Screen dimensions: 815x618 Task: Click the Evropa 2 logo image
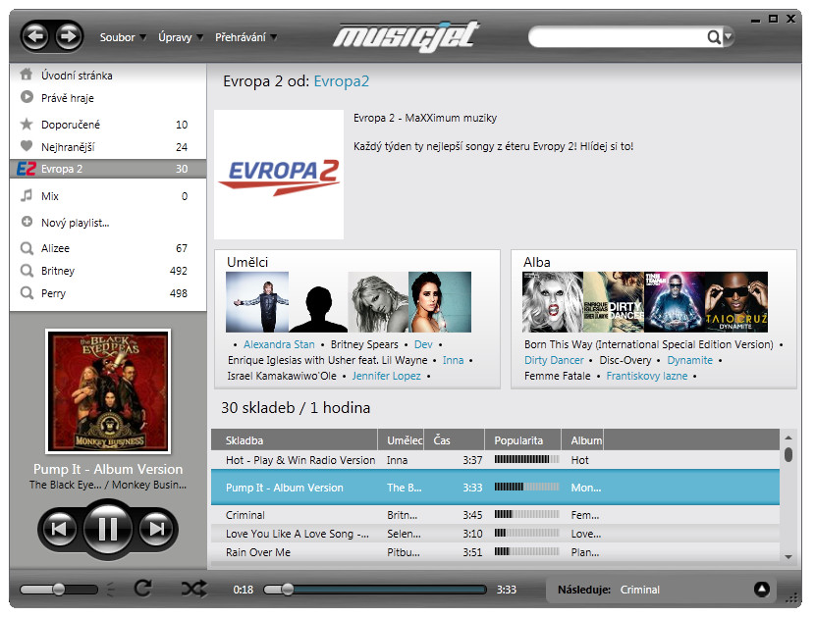tap(279, 175)
